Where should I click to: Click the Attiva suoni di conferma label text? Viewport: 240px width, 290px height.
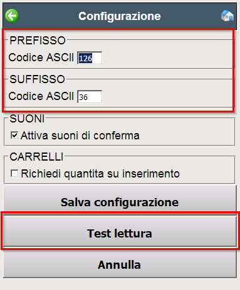pos(80,136)
